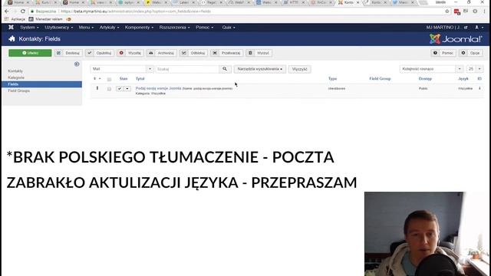Open the Komponenty menu
The image size is (491, 276).
139,28
